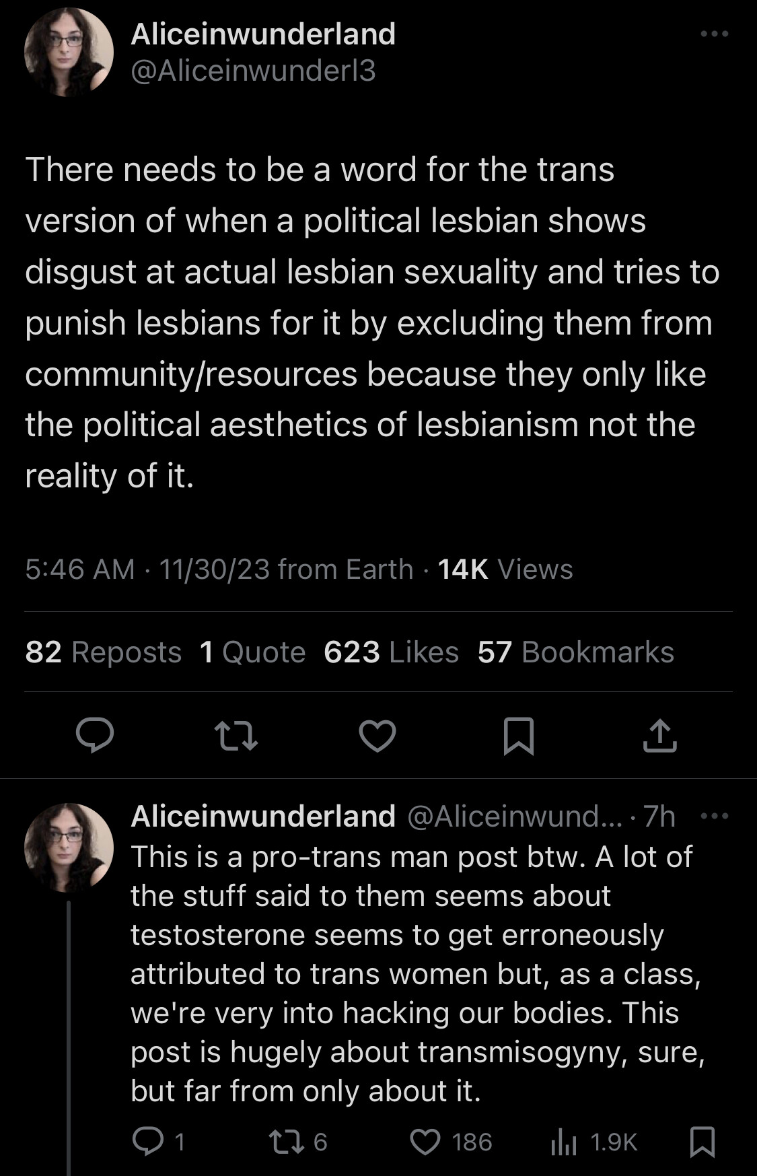Share the main tweet
The height and width of the screenshot is (1176, 757).
pos(659,735)
